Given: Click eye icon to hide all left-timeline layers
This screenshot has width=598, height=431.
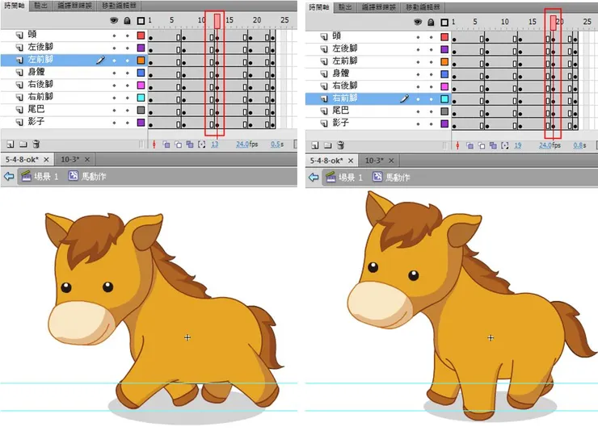Looking at the screenshot, I should tap(114, 20).
